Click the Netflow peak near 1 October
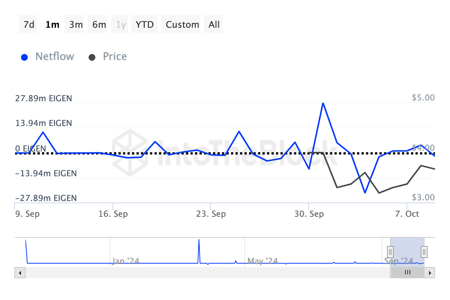 [323, 103]
